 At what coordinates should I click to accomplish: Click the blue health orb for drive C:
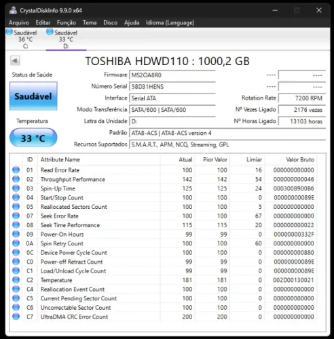click(x=10, y=32)
